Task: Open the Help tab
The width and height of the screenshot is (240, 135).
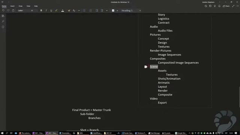Action: [x=36, y=6]
